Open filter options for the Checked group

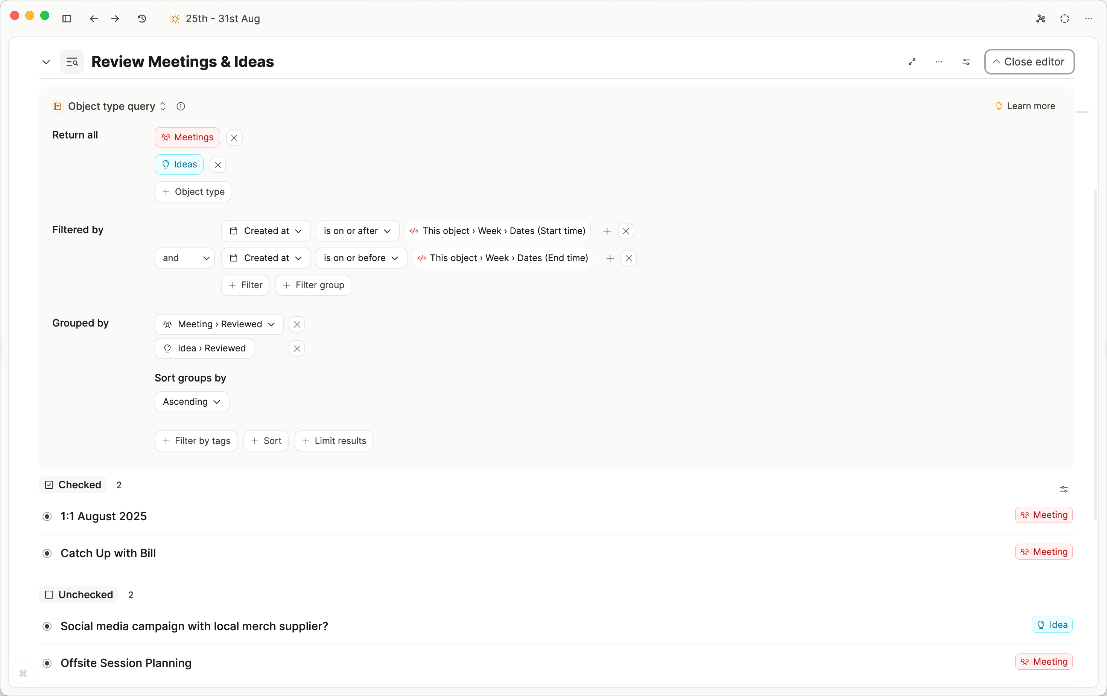1063,489
